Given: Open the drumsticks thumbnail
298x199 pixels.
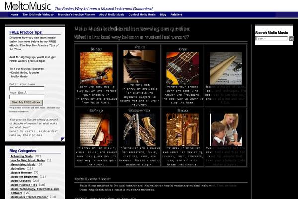Looking at the screenshot, I should point(225,68).
